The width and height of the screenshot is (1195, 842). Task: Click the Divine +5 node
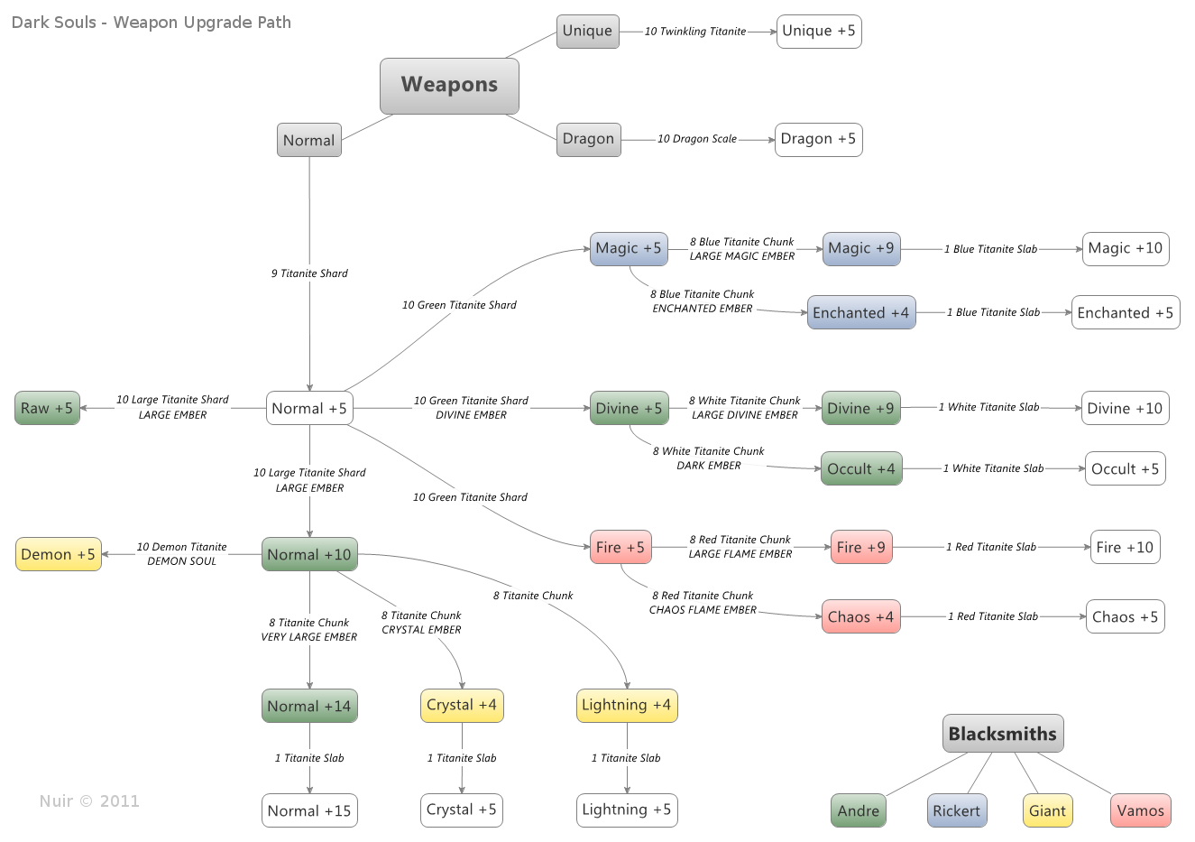coord(629,408)
